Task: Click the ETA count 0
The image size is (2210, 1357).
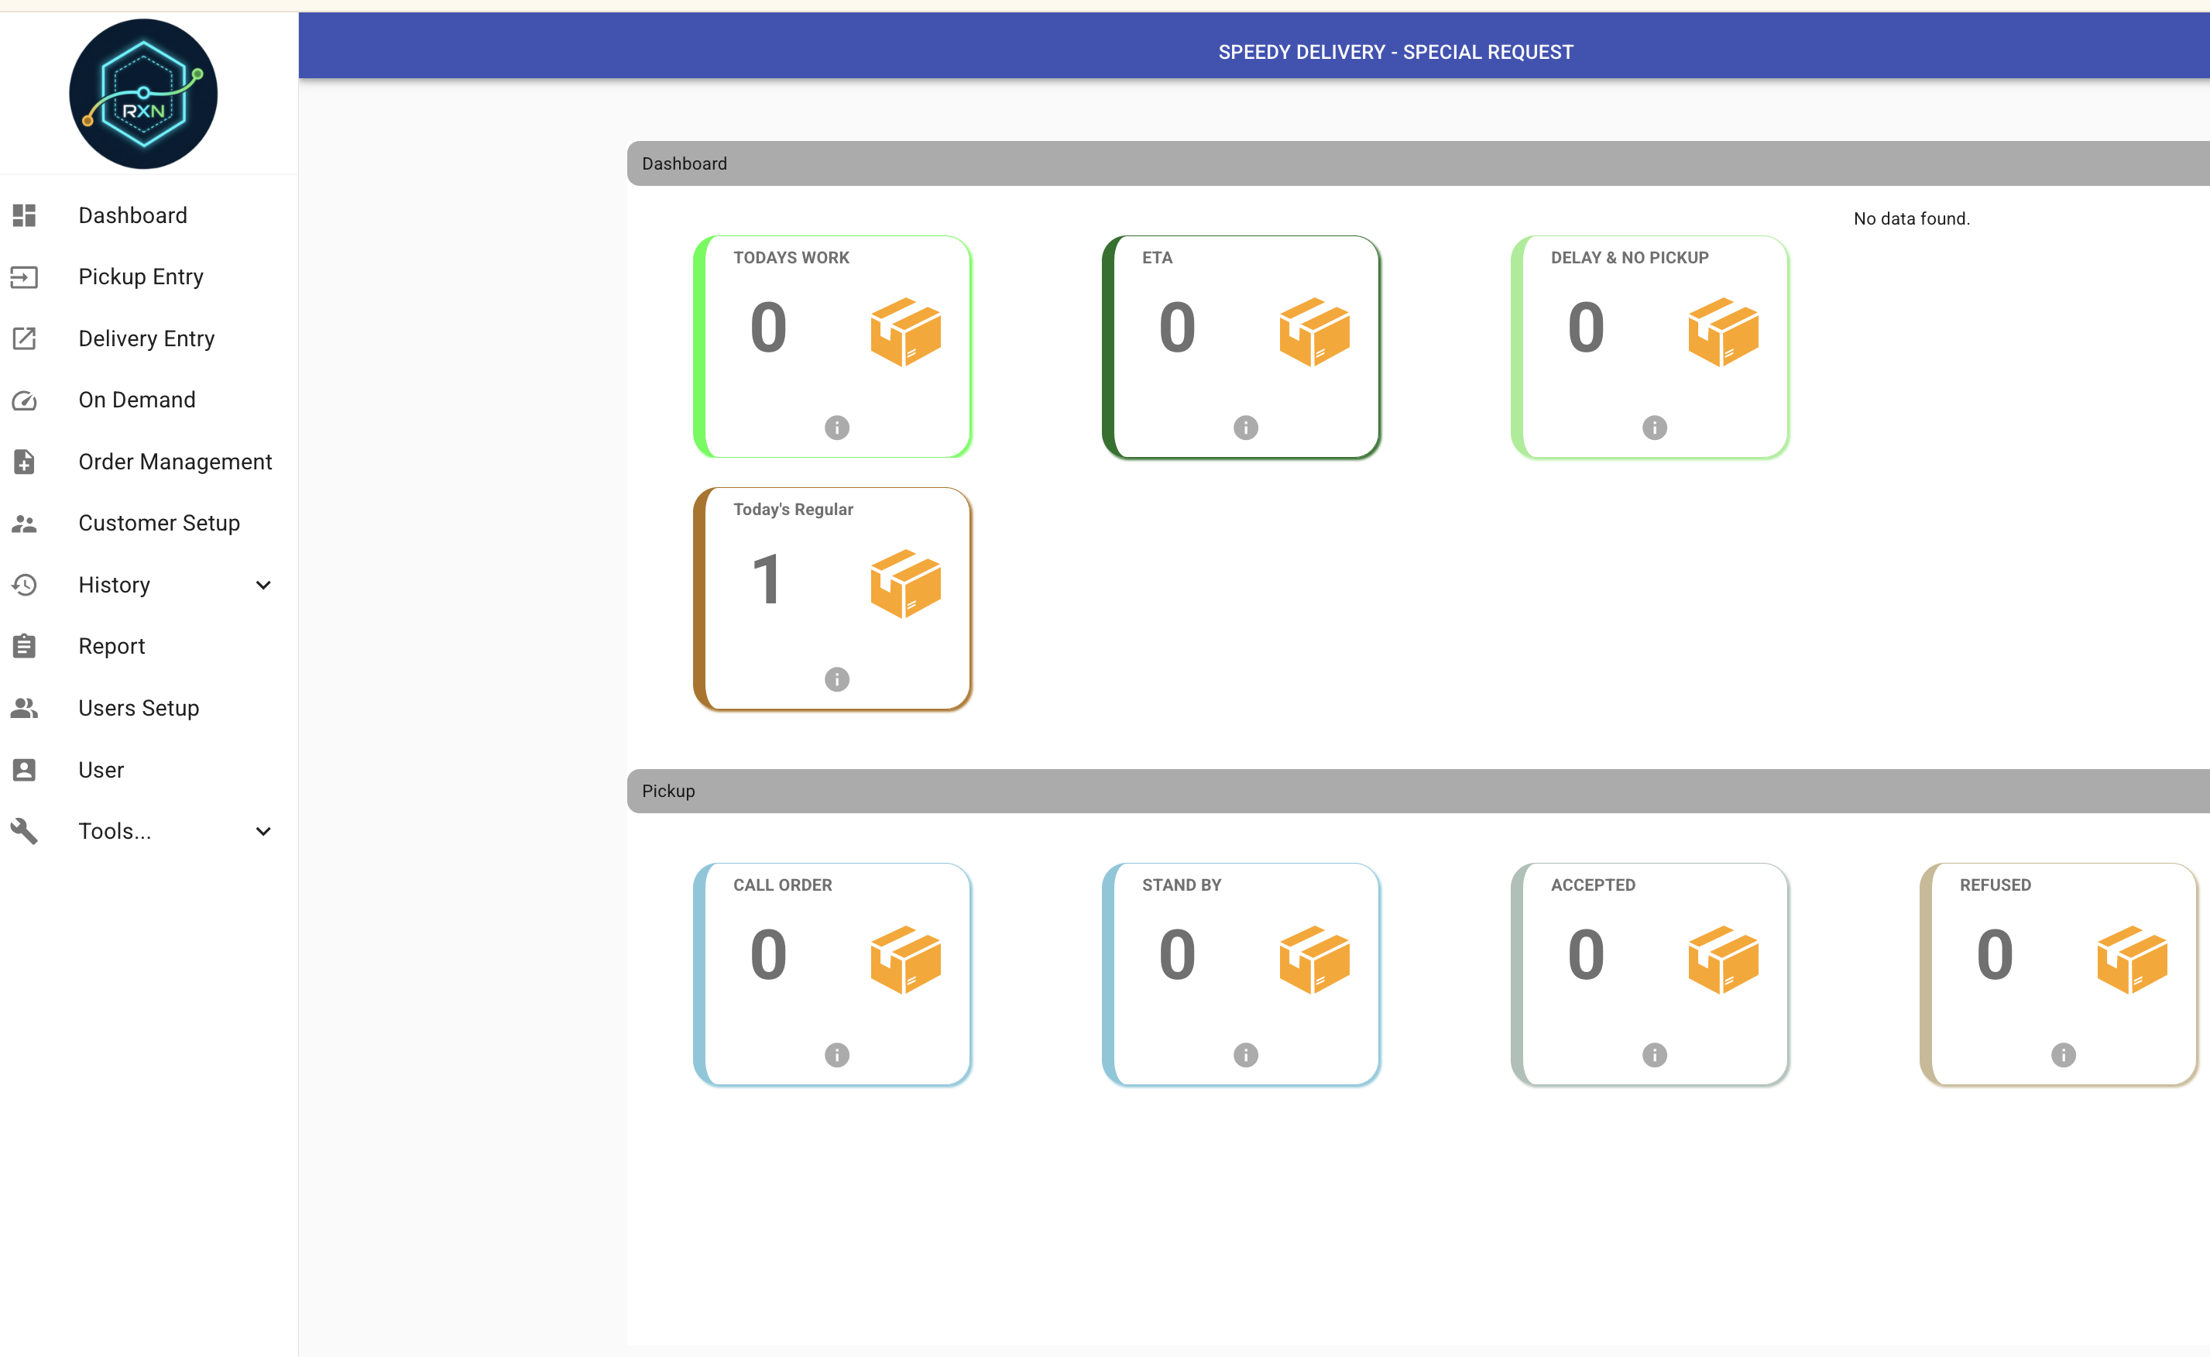Action: [1177, 328]
